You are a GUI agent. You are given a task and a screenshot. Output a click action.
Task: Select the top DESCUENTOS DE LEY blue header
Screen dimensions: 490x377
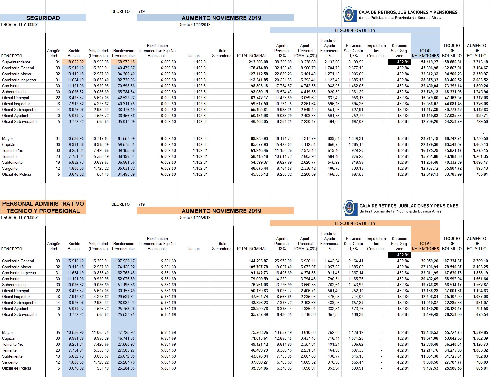coord(355,30)
